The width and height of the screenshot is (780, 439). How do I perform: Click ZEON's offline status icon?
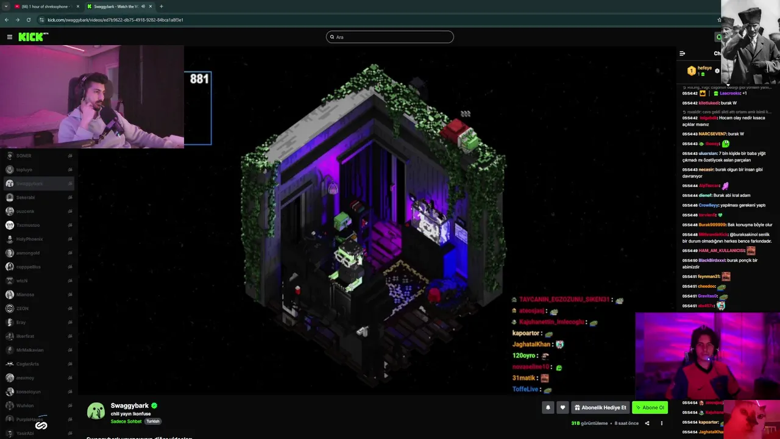[x=70, y=309]
